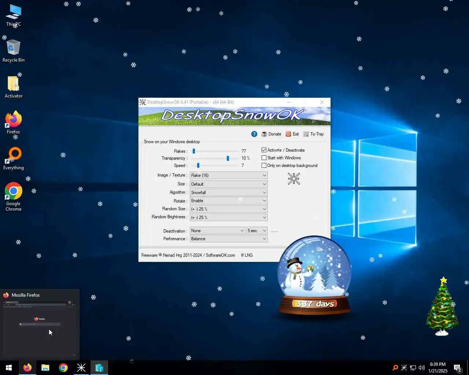This screenshot has width=469, height=375.
Task: Click the DesktopSnowOK title bar snowflake icon
Action: [x=143, y=102]
